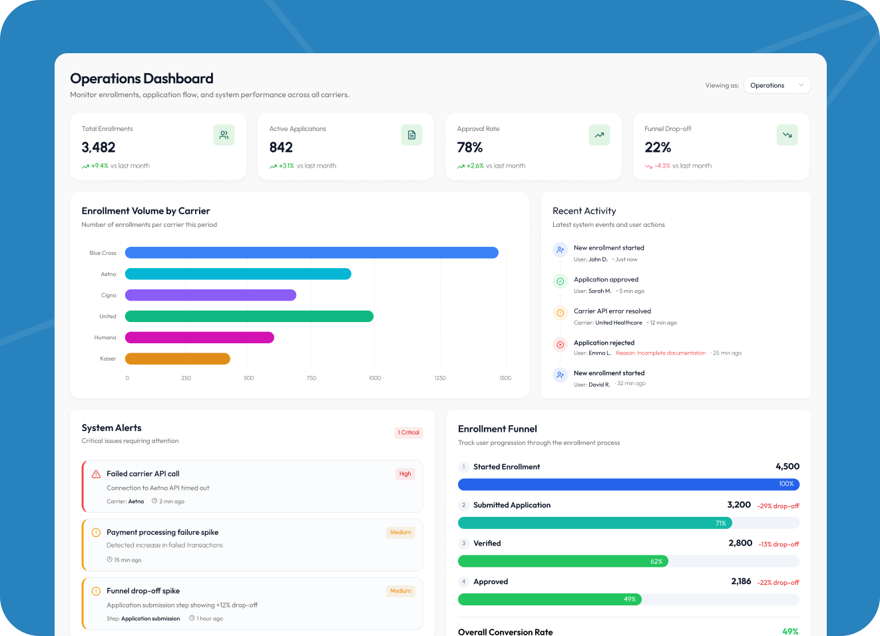This screenshot has height=636, width=880.
Task: Open the Viewing as Operations dropdown
Action: point(777,85)
